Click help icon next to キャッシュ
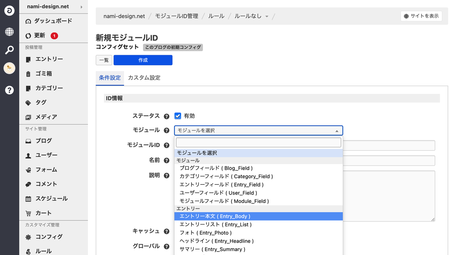The image size is (456, 255). coord(167,231)
